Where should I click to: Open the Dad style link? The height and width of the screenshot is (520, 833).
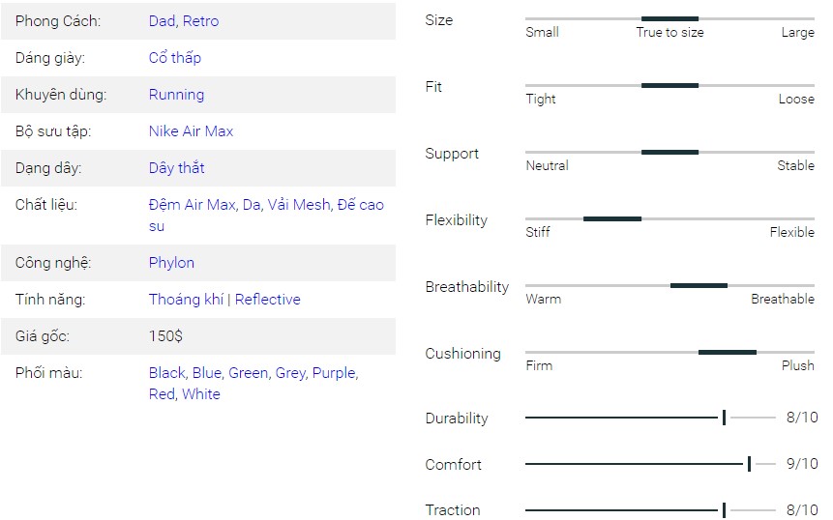click(163, 21)
